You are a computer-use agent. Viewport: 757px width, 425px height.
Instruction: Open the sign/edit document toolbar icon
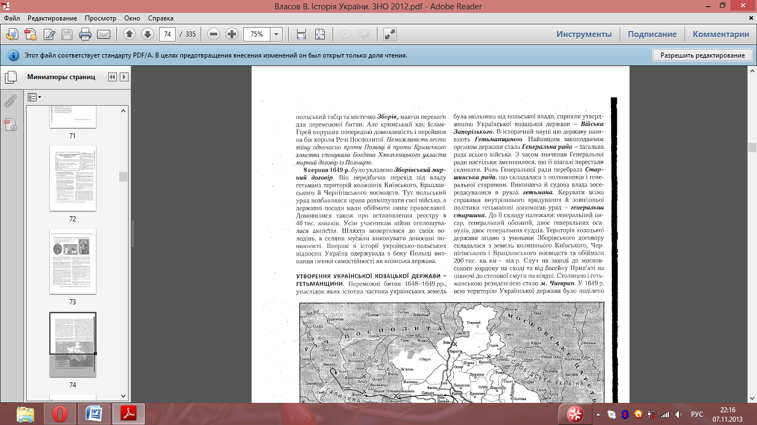(x=49, y=34)
